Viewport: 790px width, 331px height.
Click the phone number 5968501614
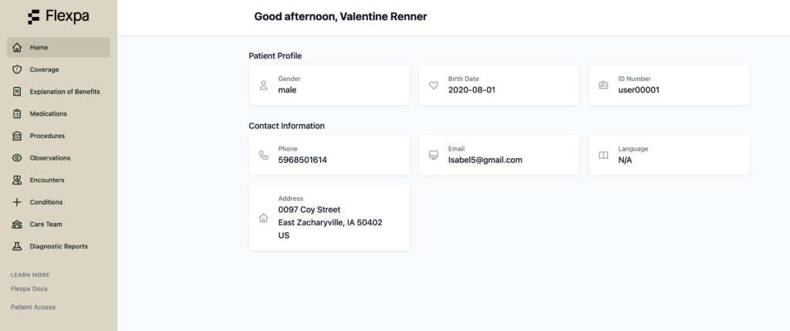pyautogui.click(x=304, y=160)
